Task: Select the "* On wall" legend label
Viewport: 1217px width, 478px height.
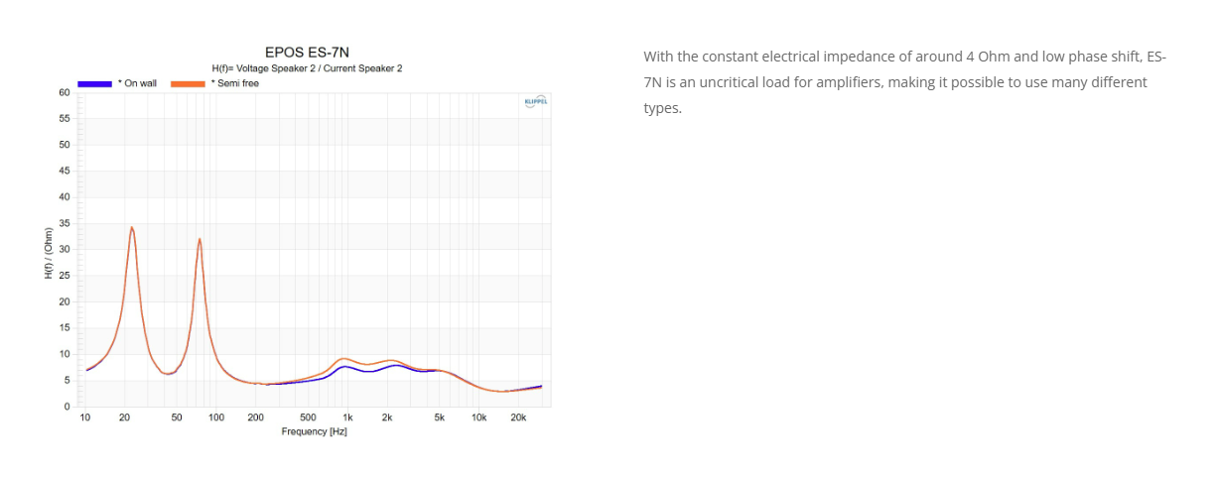Action: tap(137, 83)
